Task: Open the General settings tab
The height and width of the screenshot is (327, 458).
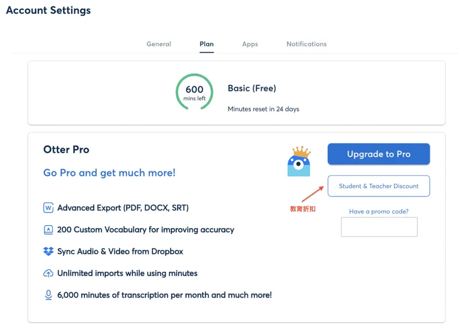Action: coord(159,44)
